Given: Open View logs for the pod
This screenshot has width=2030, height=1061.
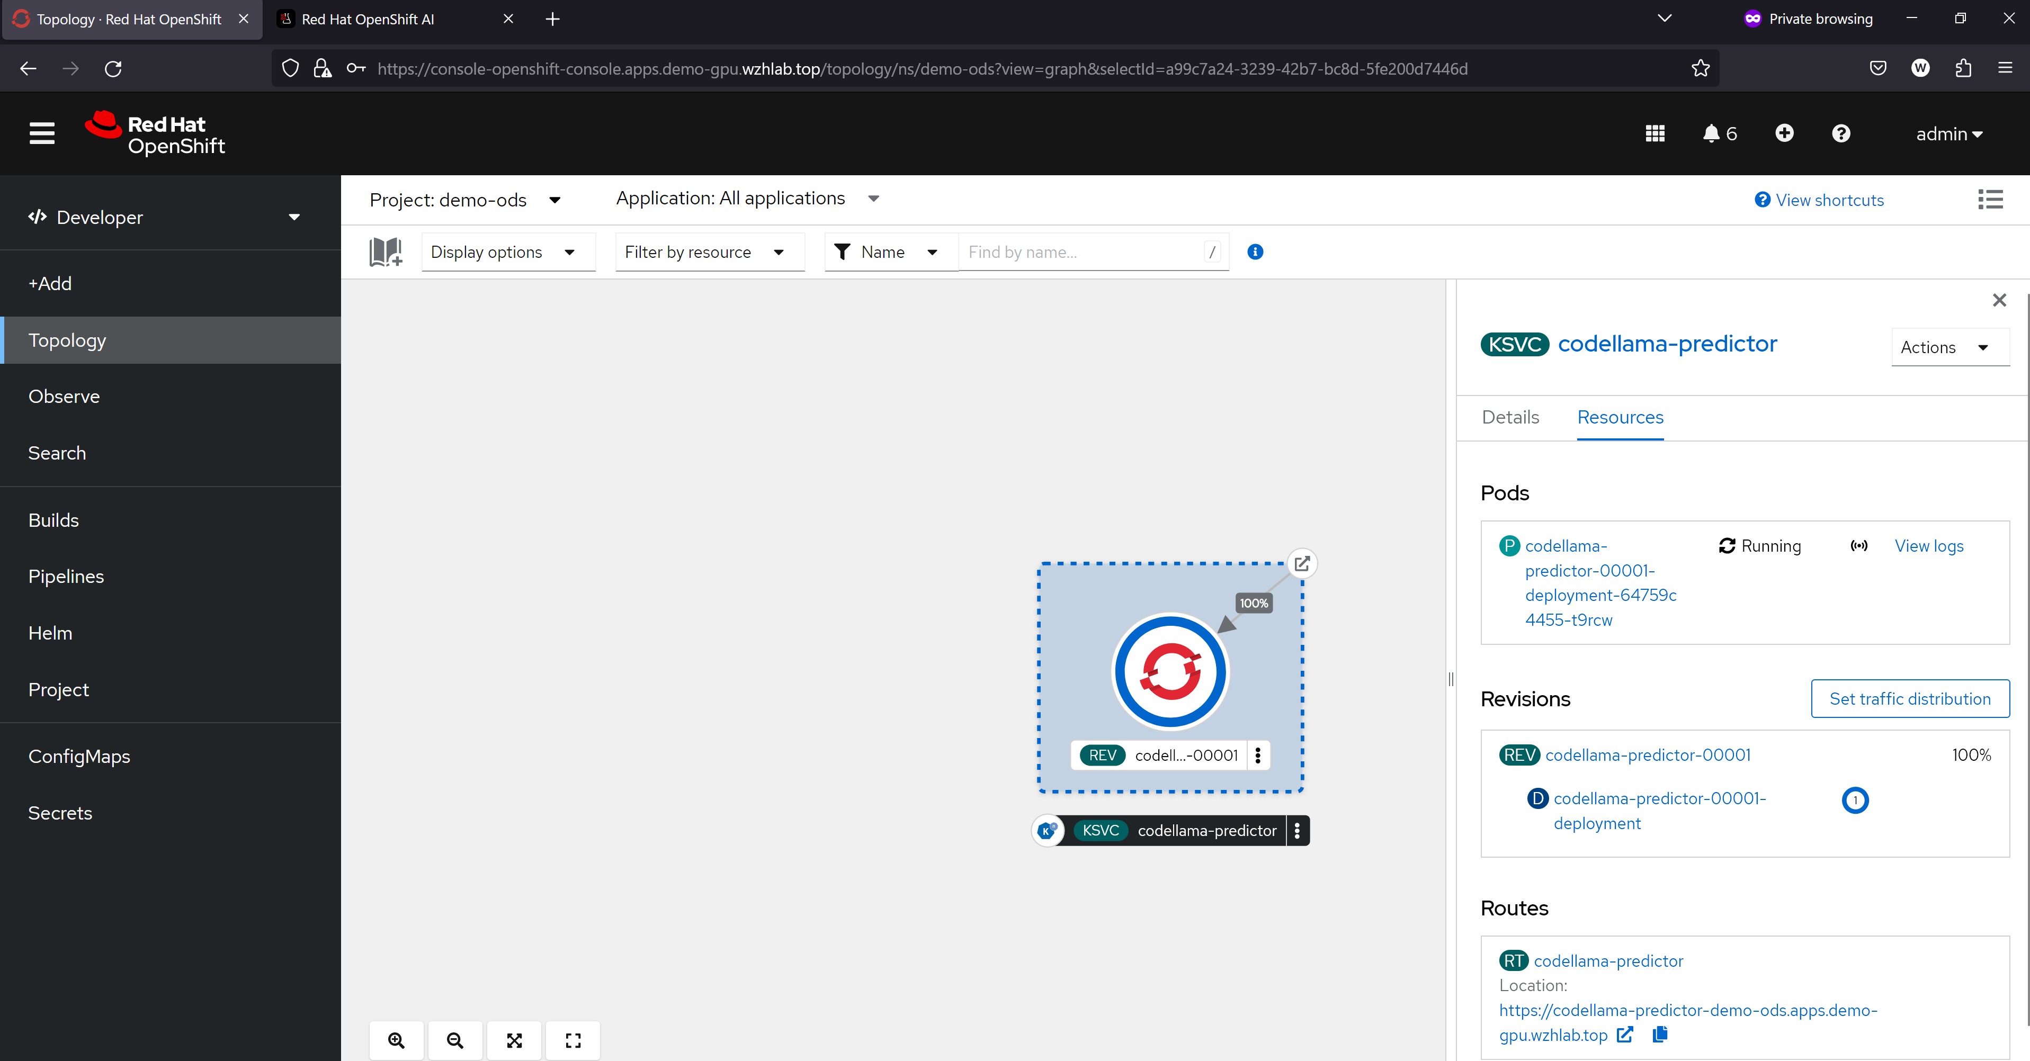Looking at the screenshot, I should click(x=1928, y=546).
